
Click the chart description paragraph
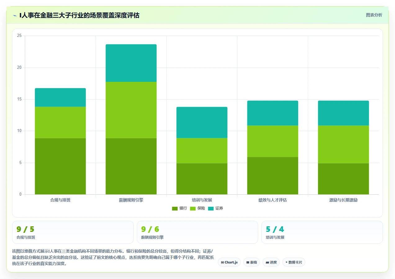click(x=113, y=257)
